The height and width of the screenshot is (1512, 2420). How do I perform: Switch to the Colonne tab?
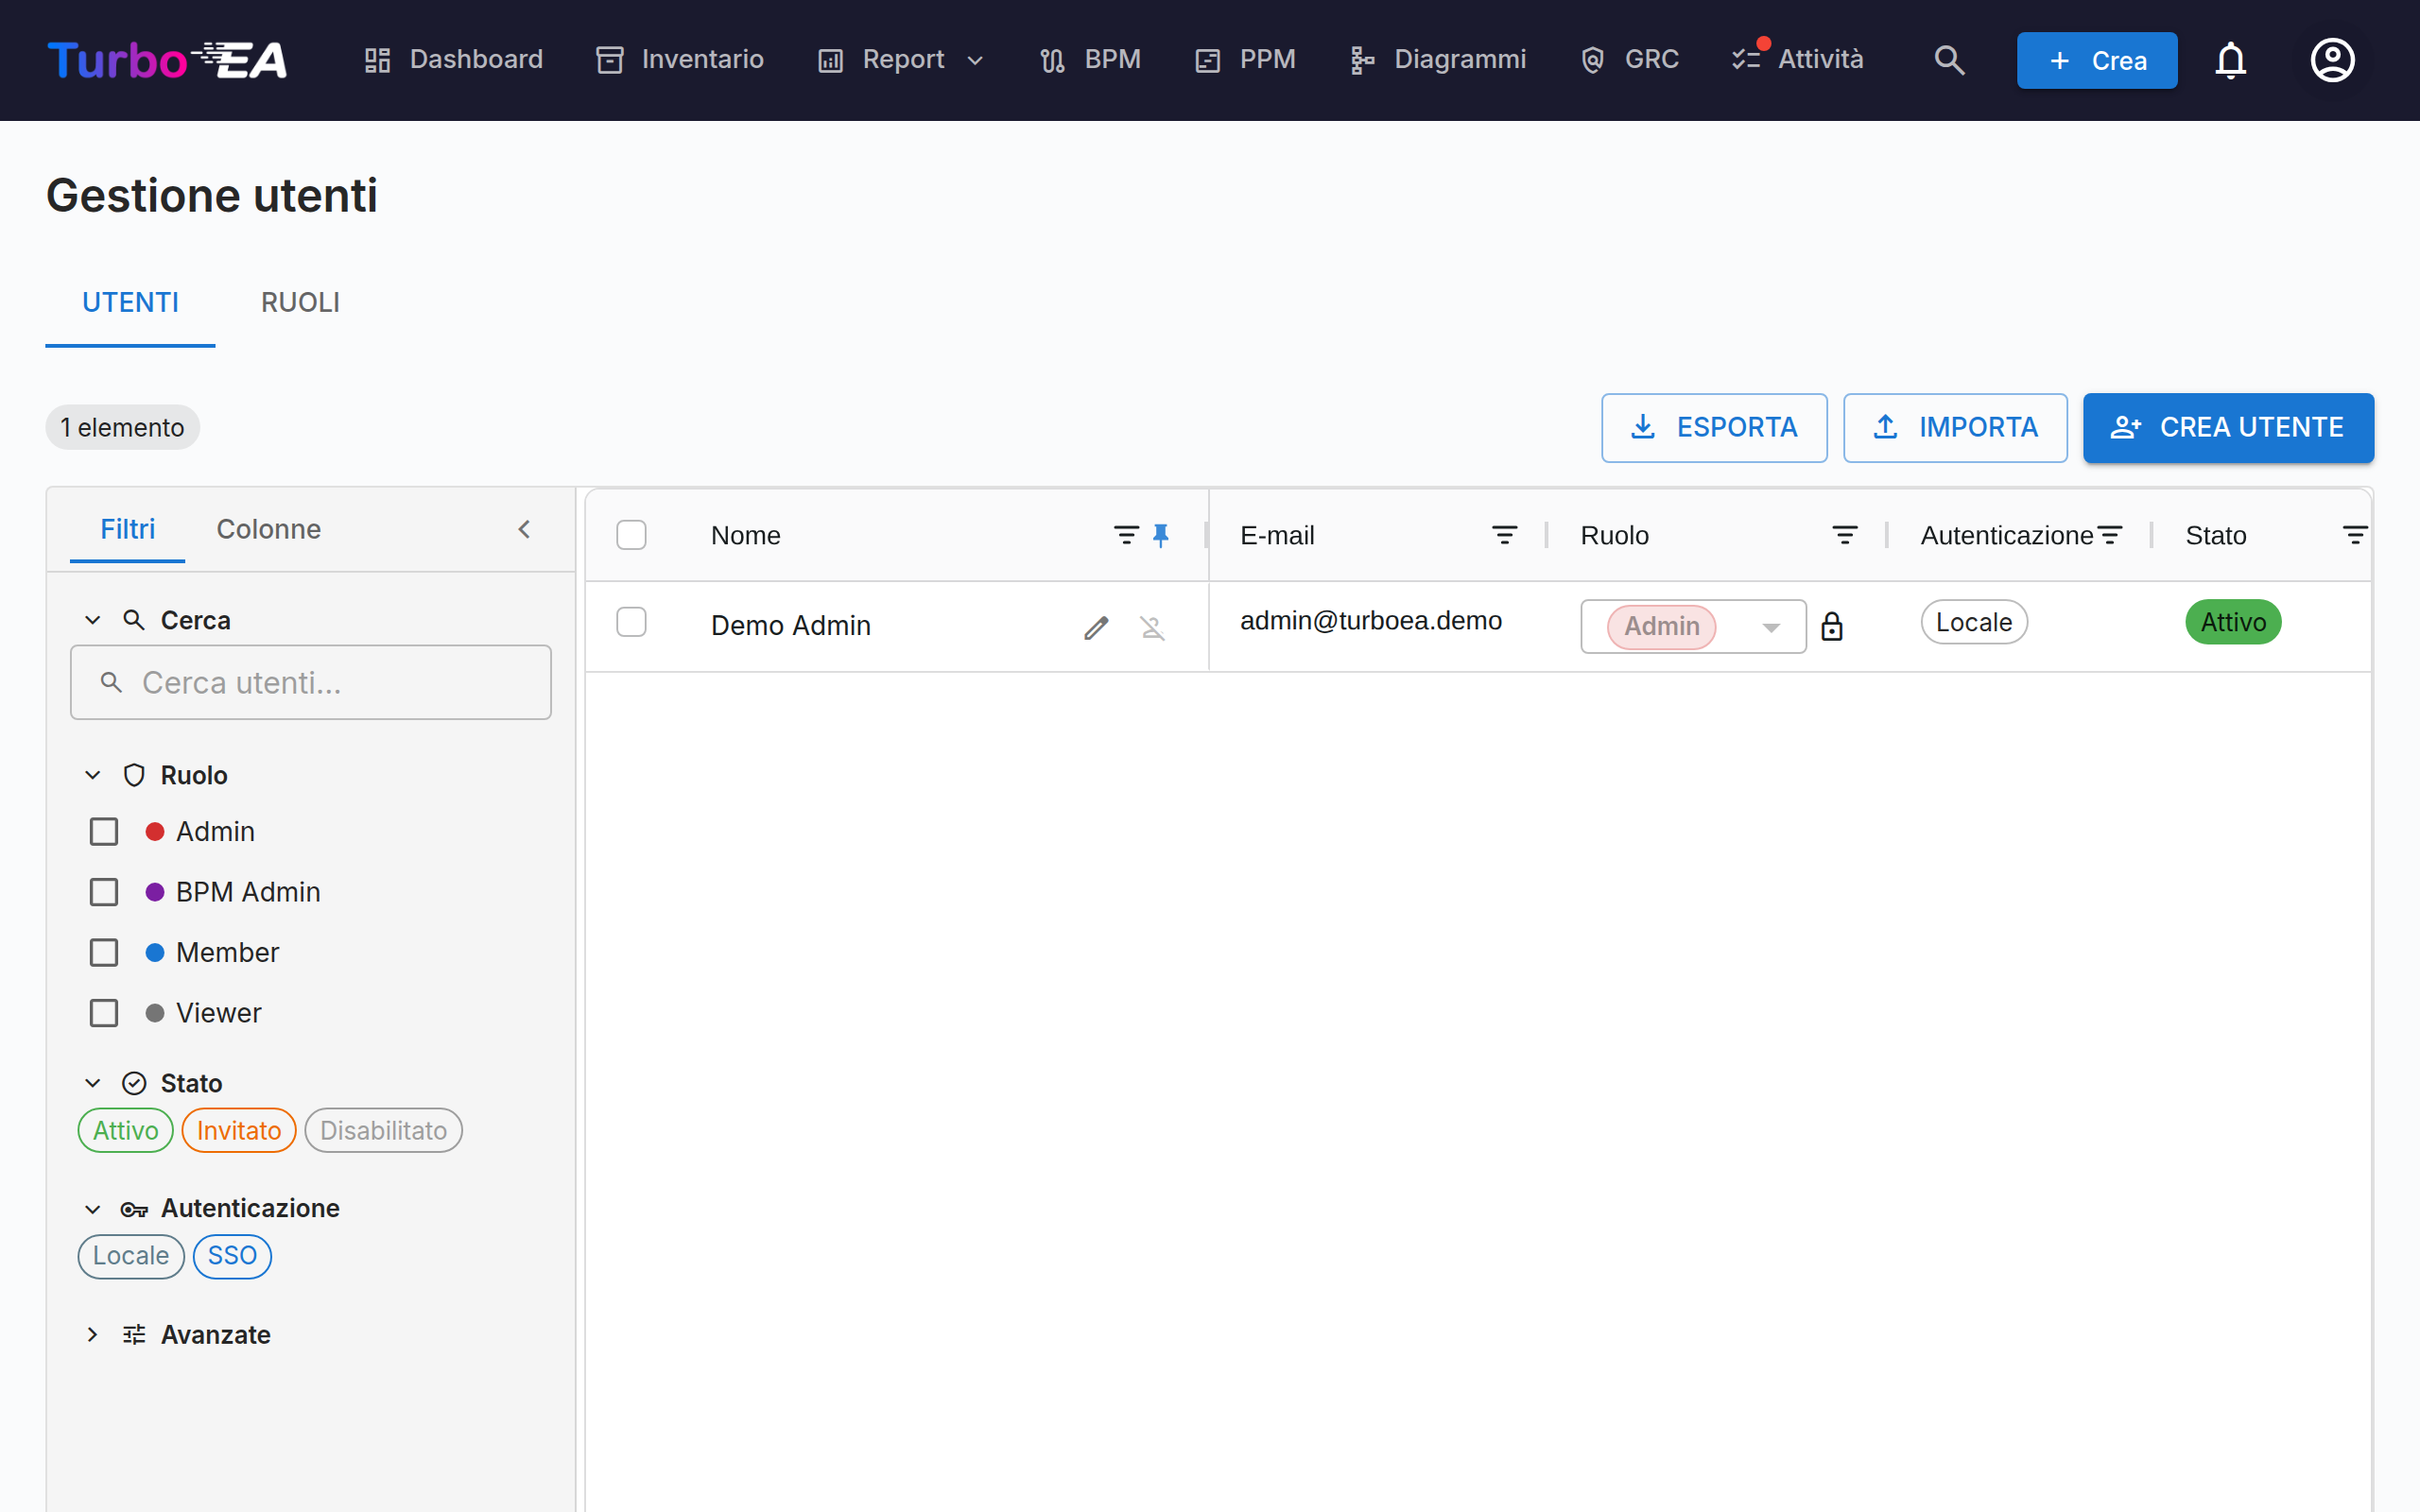tap(269, 529)
